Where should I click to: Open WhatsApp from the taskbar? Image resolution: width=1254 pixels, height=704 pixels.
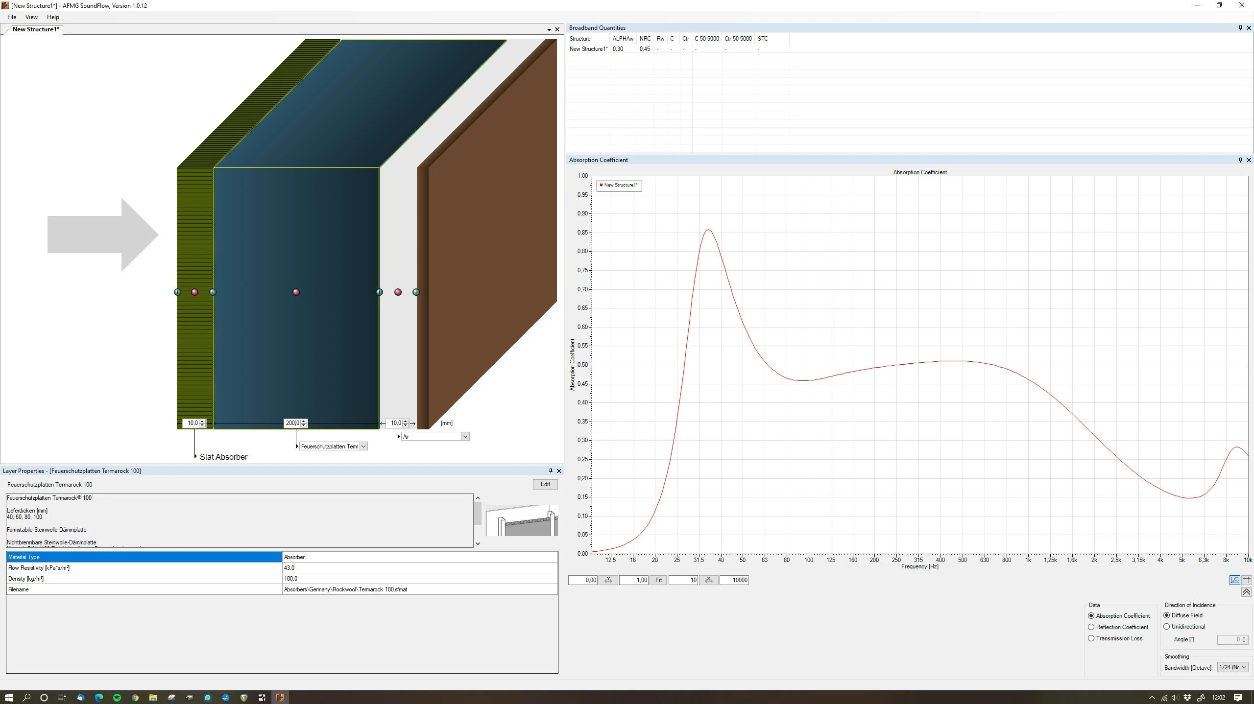tap(208, 698)
